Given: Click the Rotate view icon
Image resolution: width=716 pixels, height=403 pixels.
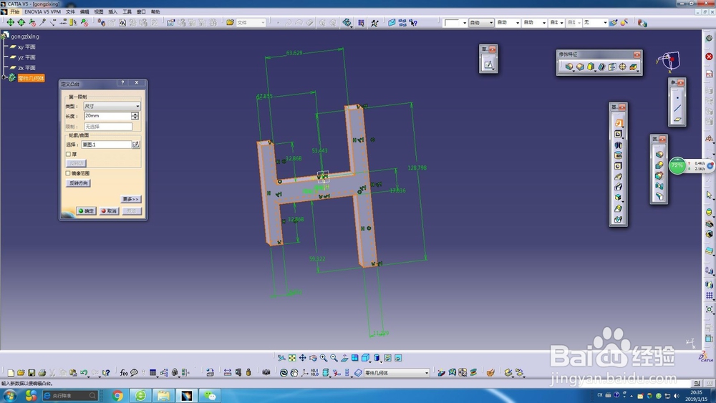Looking at the screenshot, I should (314, 358).
